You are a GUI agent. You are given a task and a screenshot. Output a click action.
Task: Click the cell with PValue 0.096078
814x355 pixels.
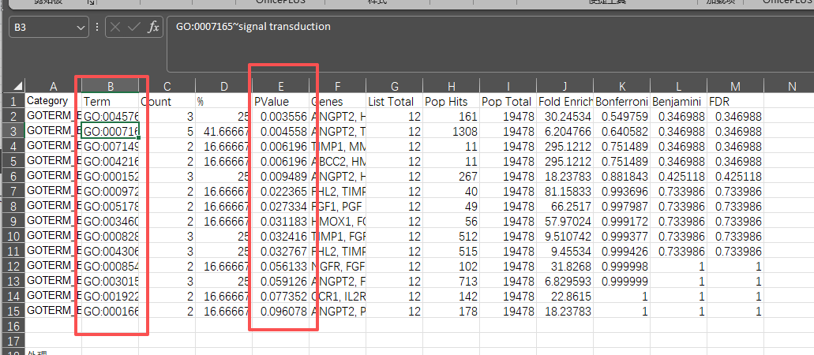tap(280, 311)
